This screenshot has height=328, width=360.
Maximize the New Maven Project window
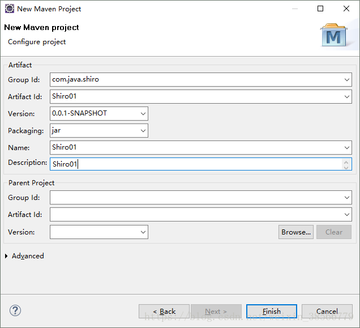click(x=320, y=8)
